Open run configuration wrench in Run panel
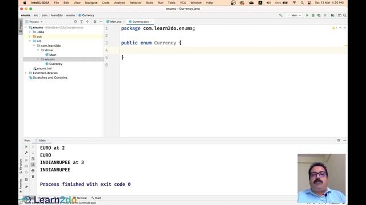The height and width of the screenshot is (205, 366). point(26,153)
